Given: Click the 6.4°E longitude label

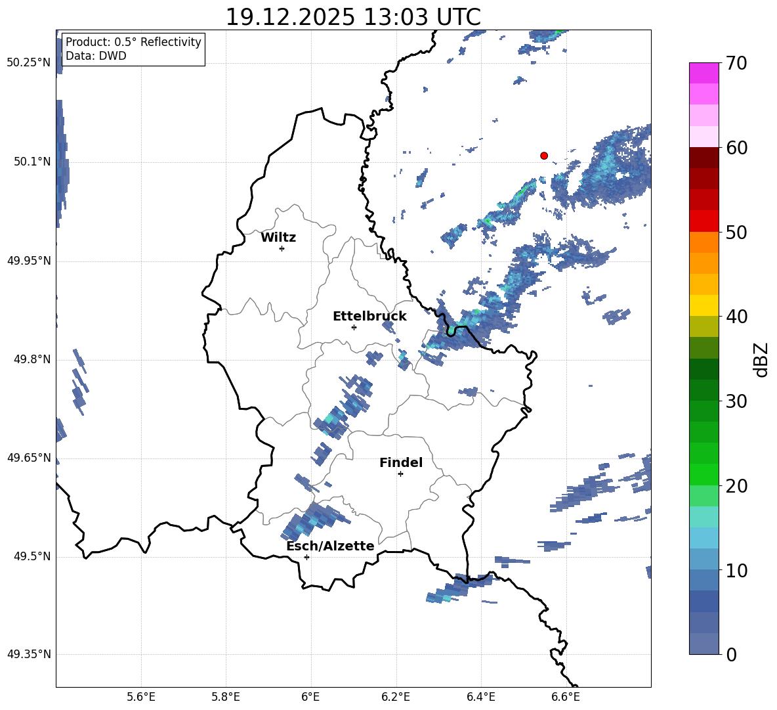Looking at the screenshot, I should (481, 698).
